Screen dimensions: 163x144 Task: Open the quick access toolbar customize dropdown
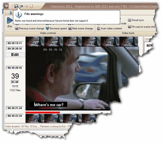[38, 6]
